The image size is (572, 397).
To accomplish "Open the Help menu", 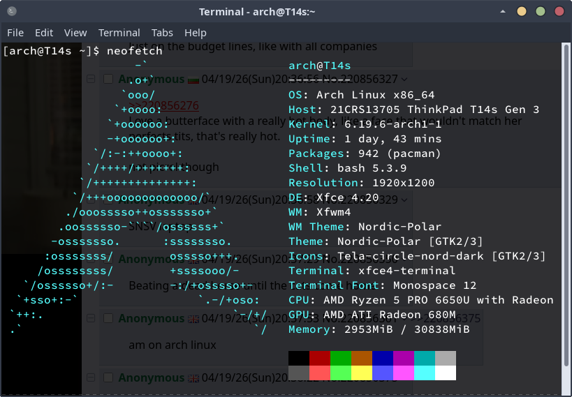I will point(195,33).
